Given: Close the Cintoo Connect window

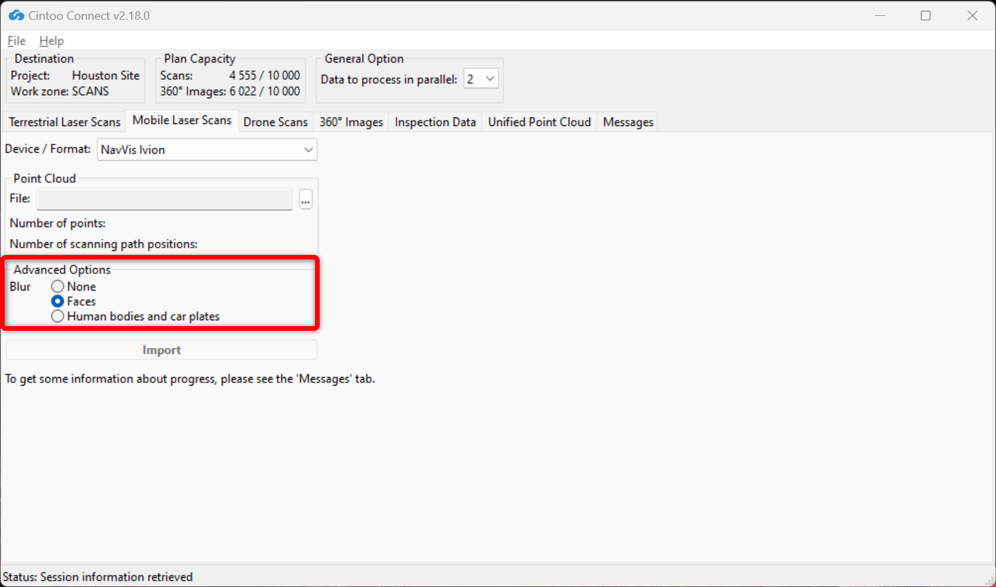Looking at the screenshot, I should coord(972,15).
